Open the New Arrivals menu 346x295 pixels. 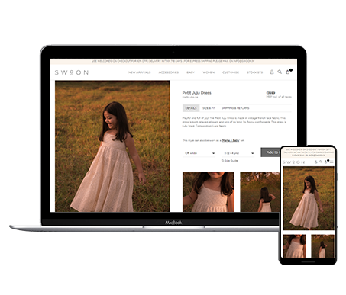point(139,72)
